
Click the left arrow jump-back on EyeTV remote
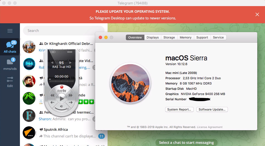(x=52, y=102)
